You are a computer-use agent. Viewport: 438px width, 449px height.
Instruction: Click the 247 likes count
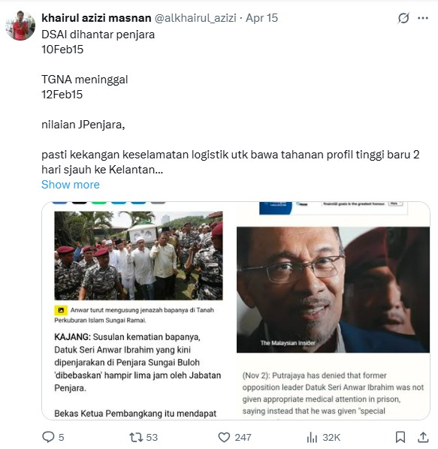[243, 438]
